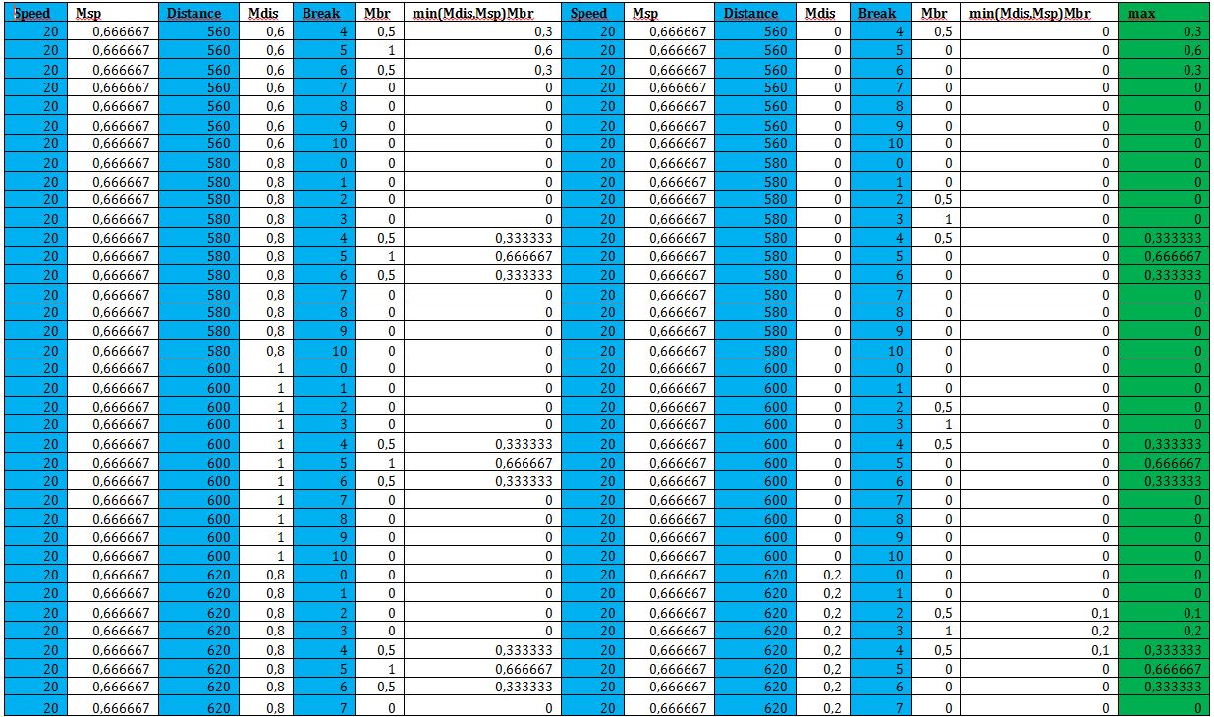Click the rightmost 'min(Mdis,Msp)Mbr' header cell
The height and width of the screenshot is (717, 1214).
1038,13
